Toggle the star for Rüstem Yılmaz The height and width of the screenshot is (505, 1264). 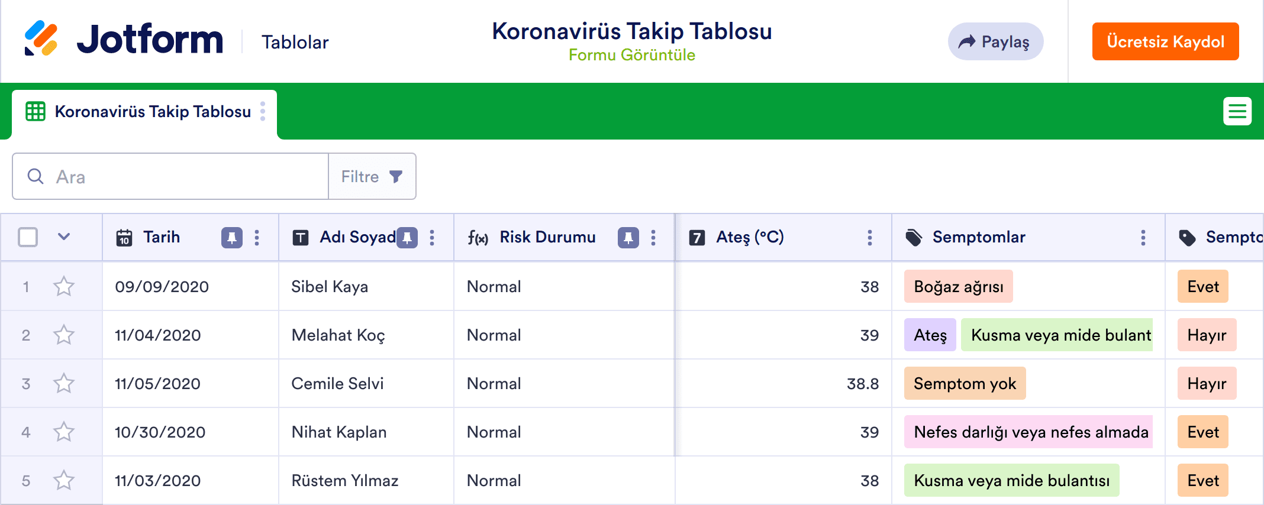64,481
